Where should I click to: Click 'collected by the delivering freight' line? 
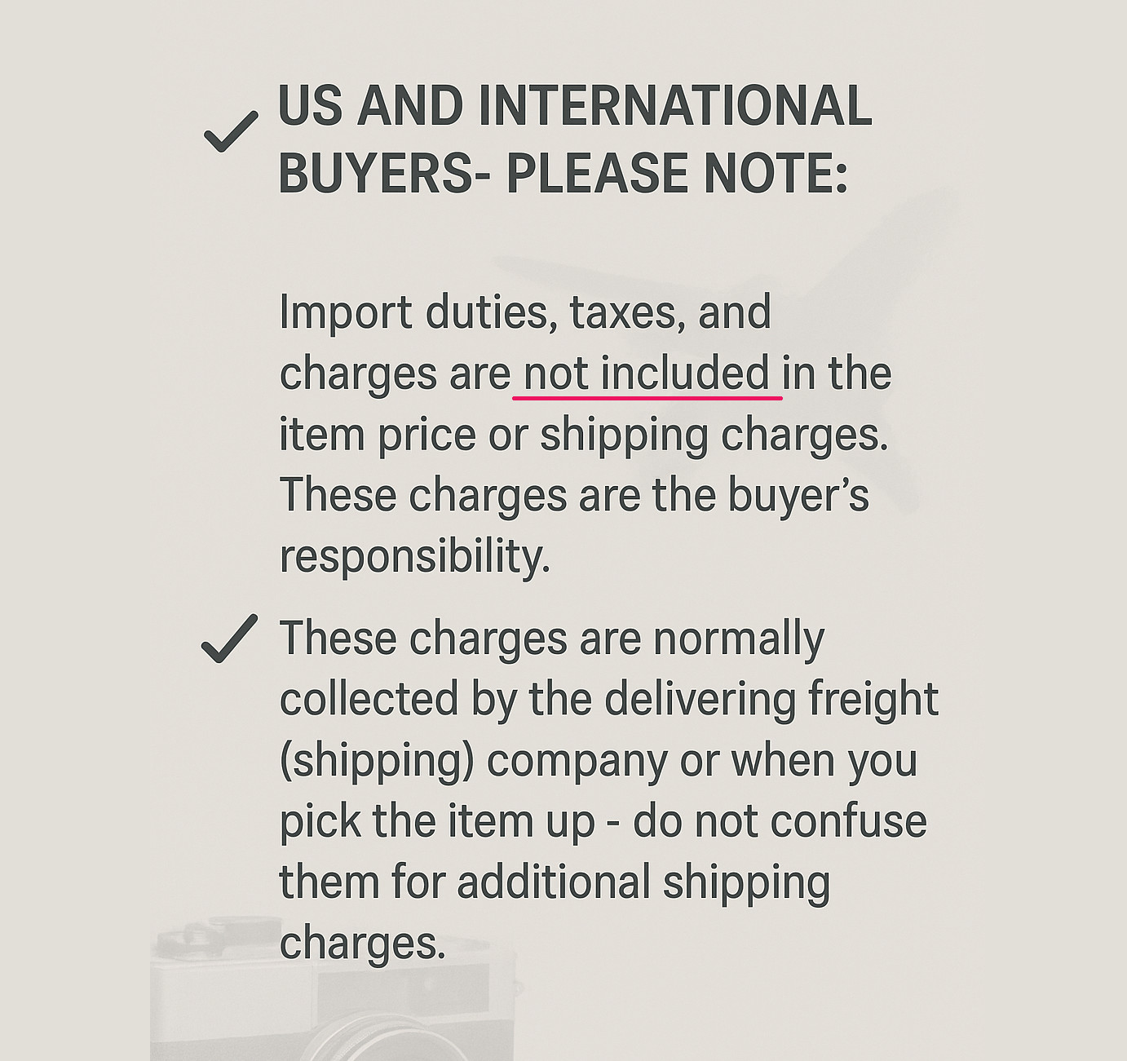tap(608, 699)
